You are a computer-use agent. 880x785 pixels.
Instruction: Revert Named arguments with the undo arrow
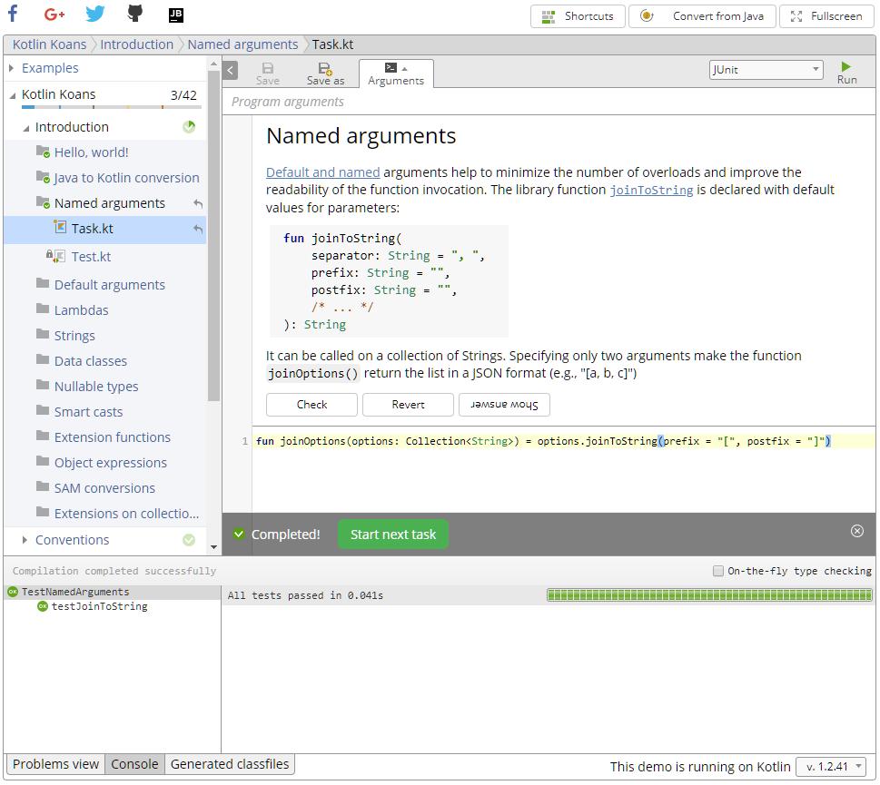pos(198,203)
